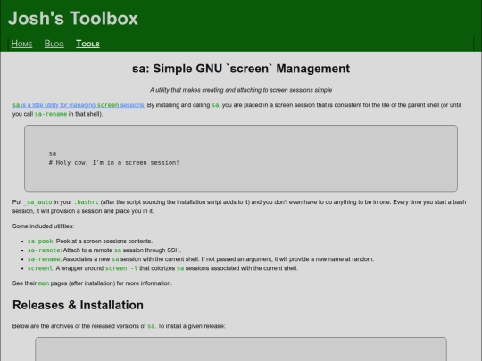Click the 'sa-remote' list item
This screenshot has width=482, height=361.
[x=104, y=250]
